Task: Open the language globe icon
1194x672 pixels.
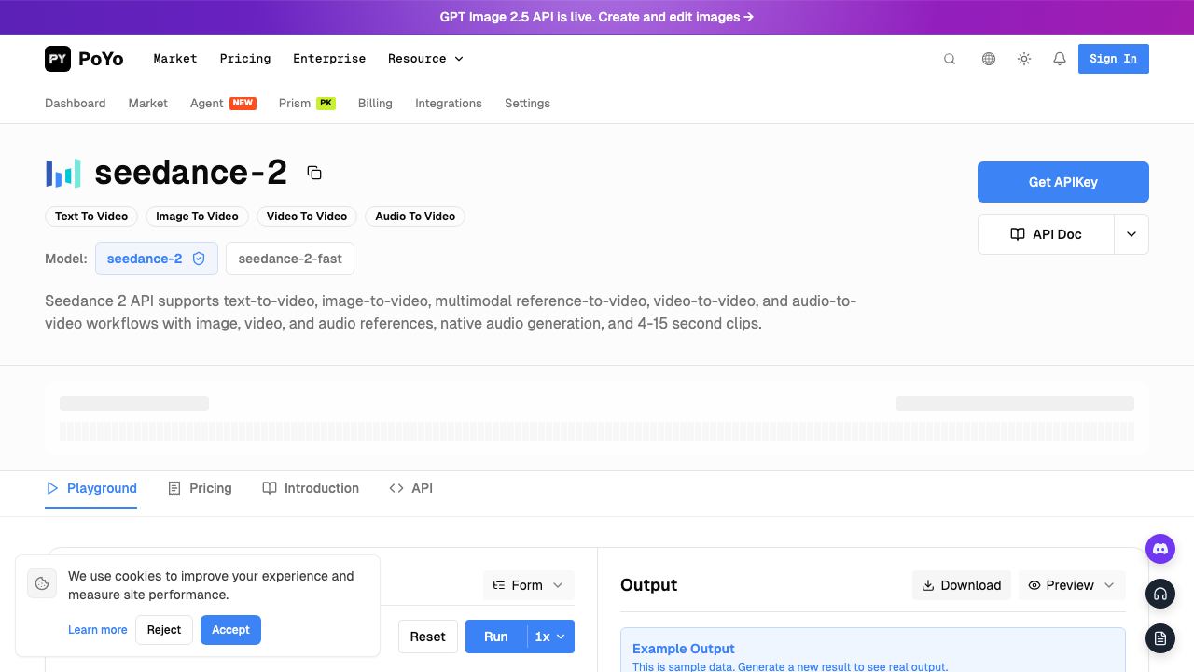Action: (x=989, y=59)
